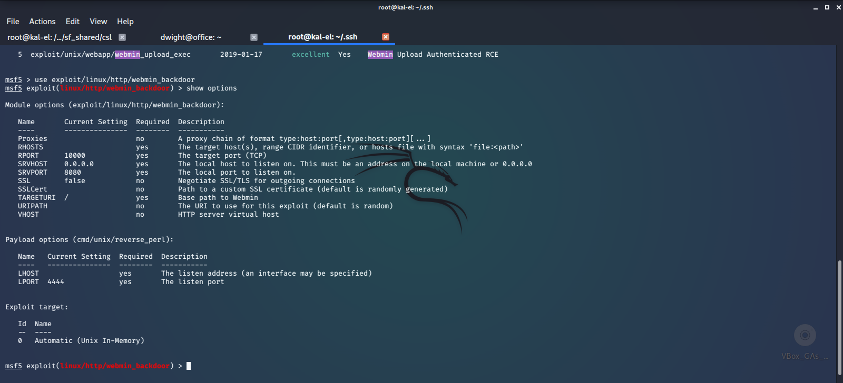The height and width of the screenshot is (383, 843).
Task: Close the active ~/.ssh tab
Action: (386, 37)
